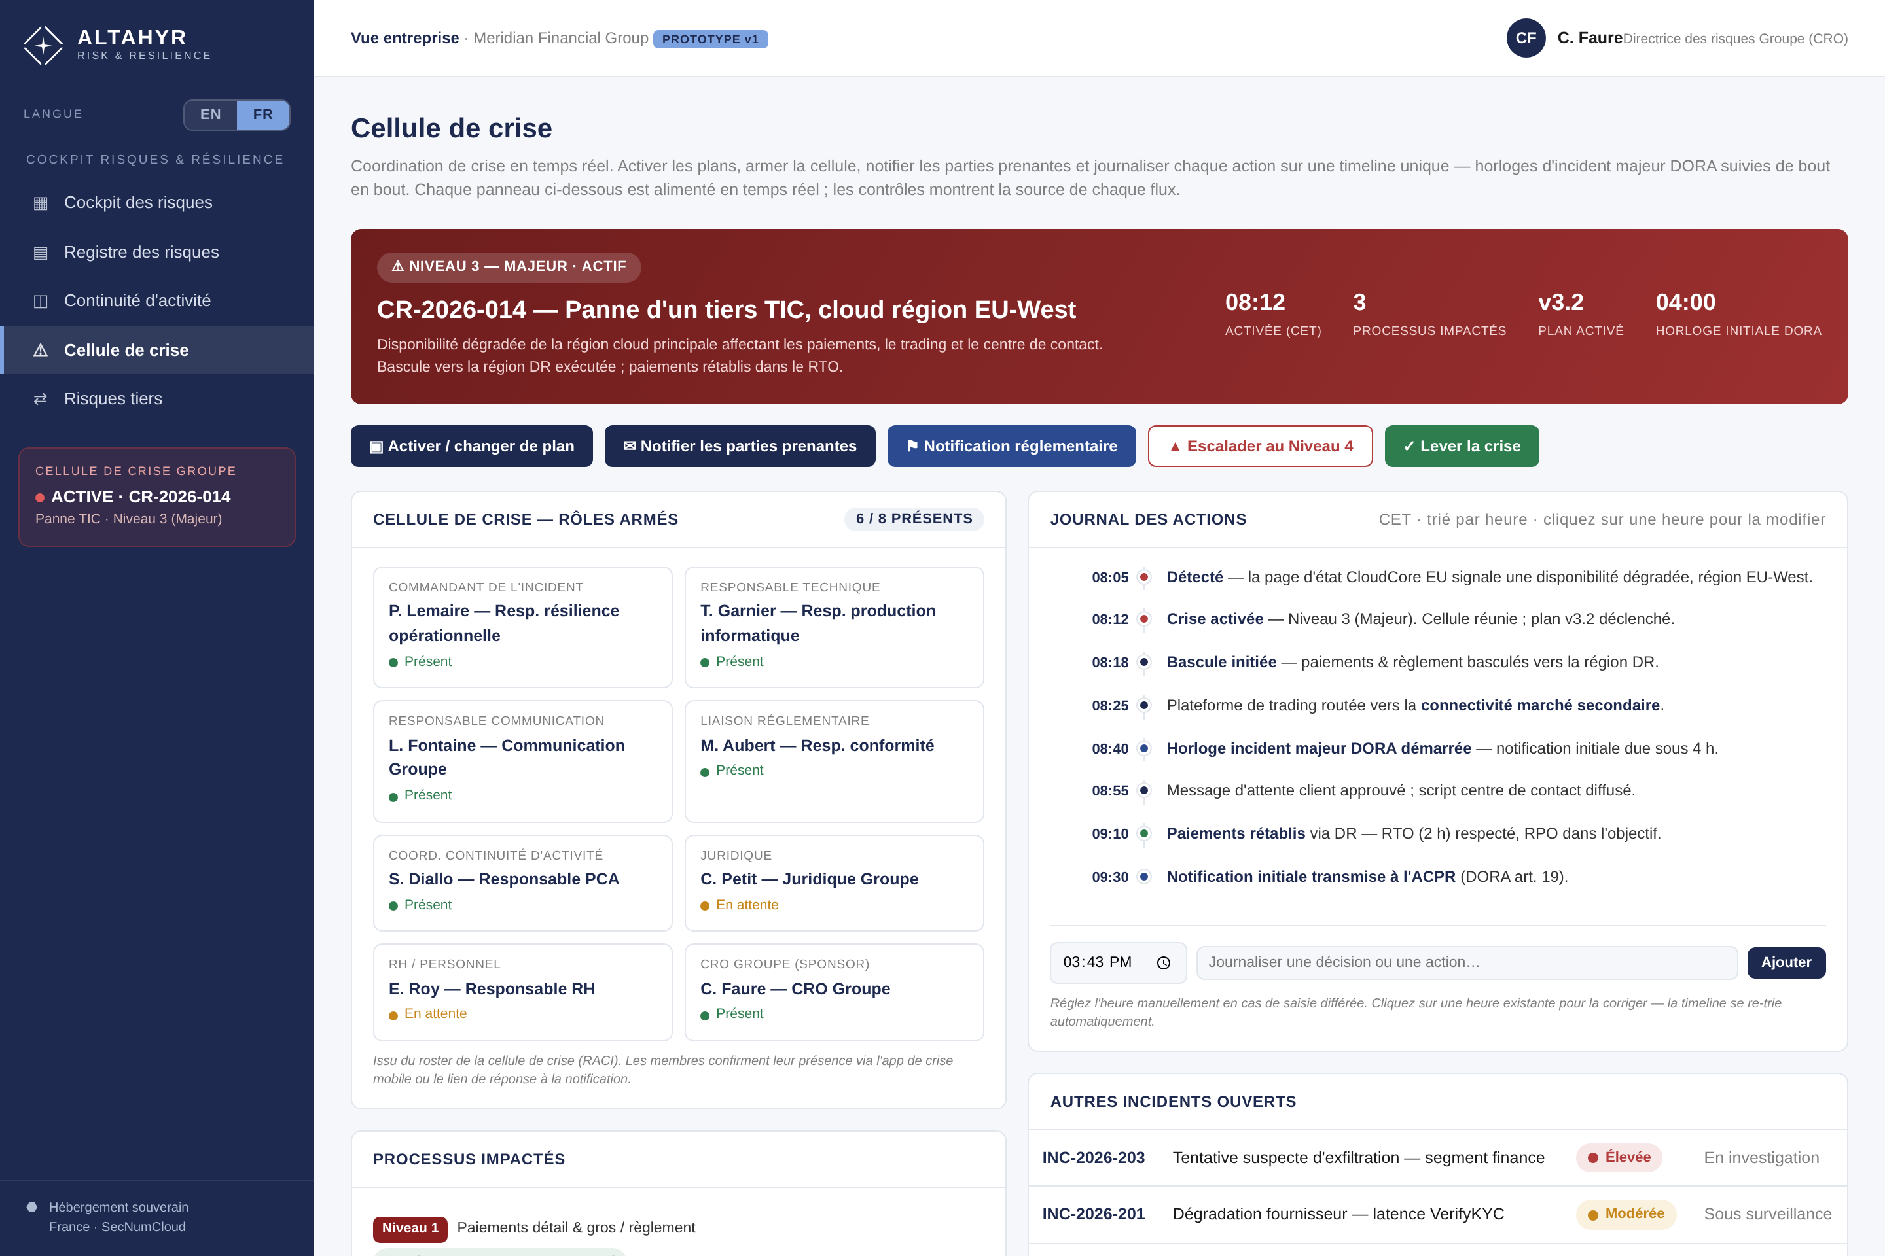The height and width of the screenshot is (1256, 1885).
Task: Click the Vue entreprise breadcrumb
Action: [404, 39]
